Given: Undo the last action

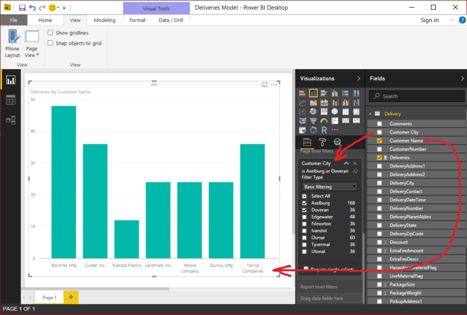Looking at the screenshot, I should 33,7.
